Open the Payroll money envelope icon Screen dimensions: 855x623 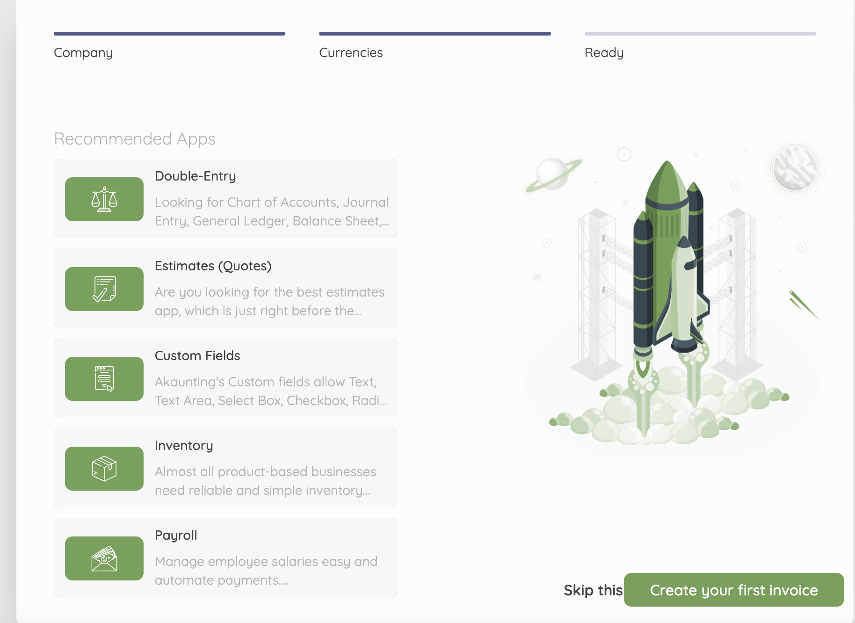coord(104,558)
